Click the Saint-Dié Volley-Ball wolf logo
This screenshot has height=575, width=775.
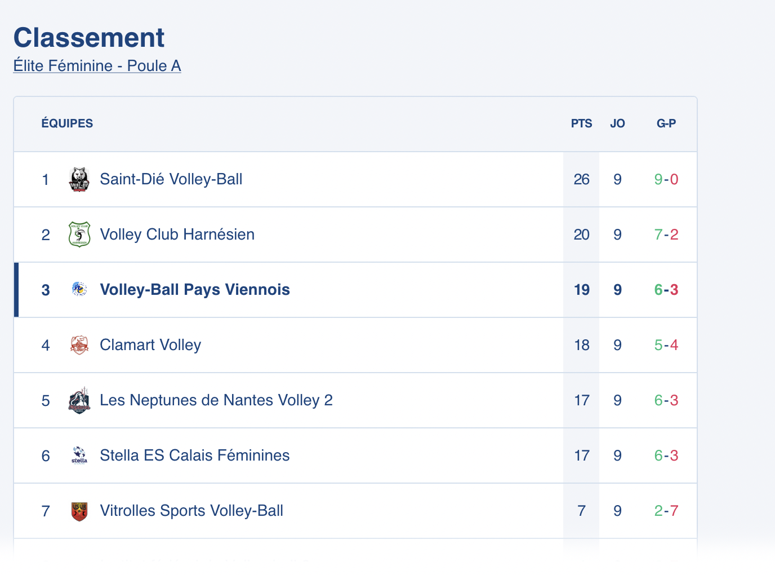click(x=79, y=180)
